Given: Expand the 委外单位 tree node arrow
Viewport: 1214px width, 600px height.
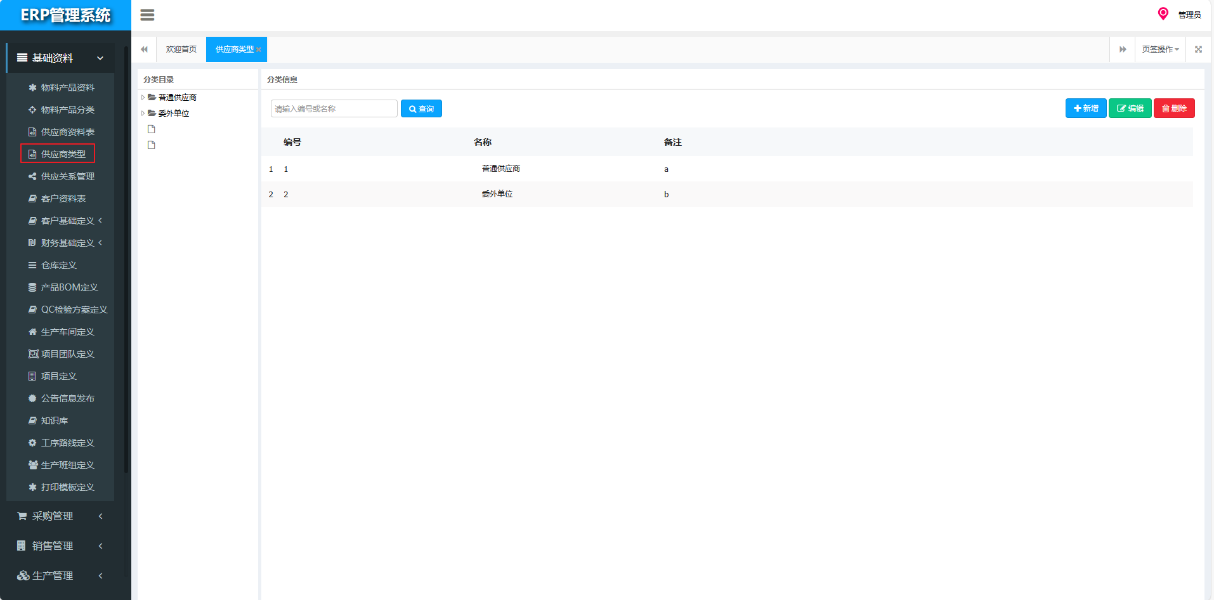Looking at the screenshot, I should coord(143,114).
